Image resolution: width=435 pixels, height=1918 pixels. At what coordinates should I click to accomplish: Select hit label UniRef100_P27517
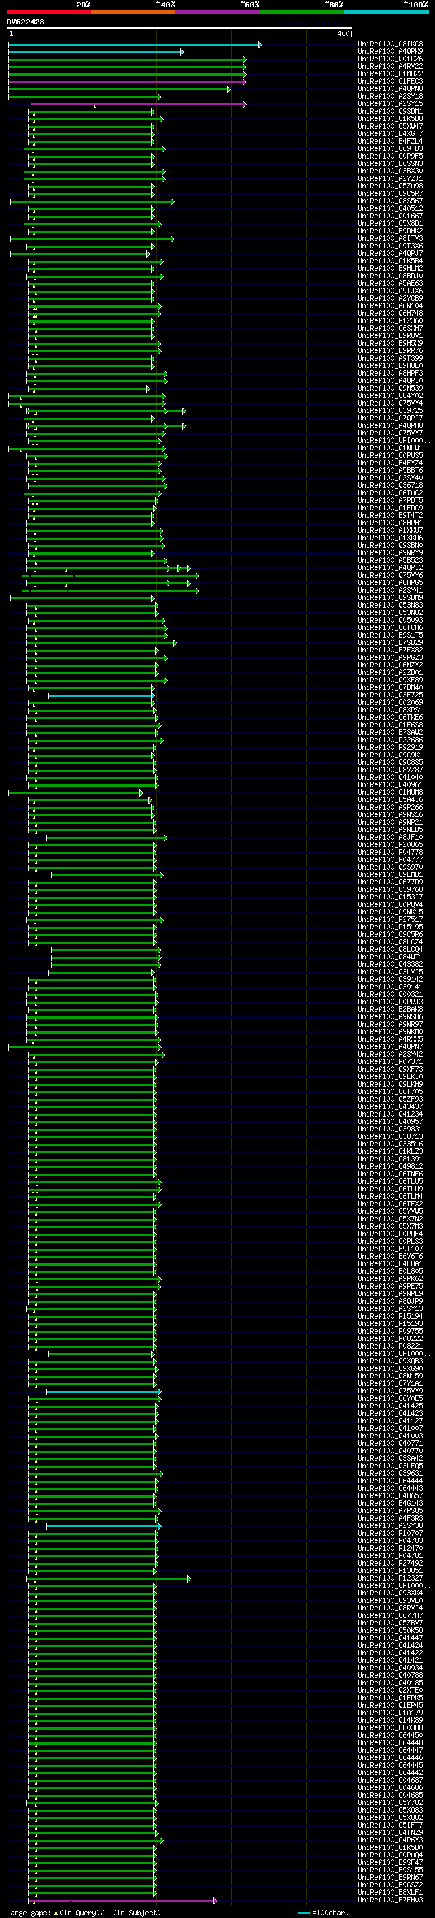(390, 921)
